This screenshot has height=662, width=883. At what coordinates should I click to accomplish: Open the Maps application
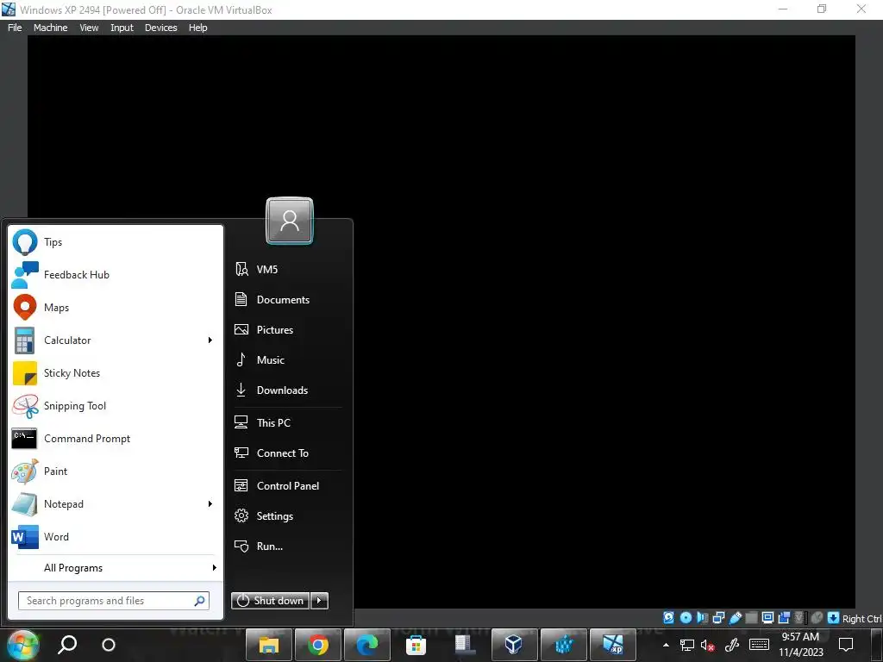click(x=116, y=308)
